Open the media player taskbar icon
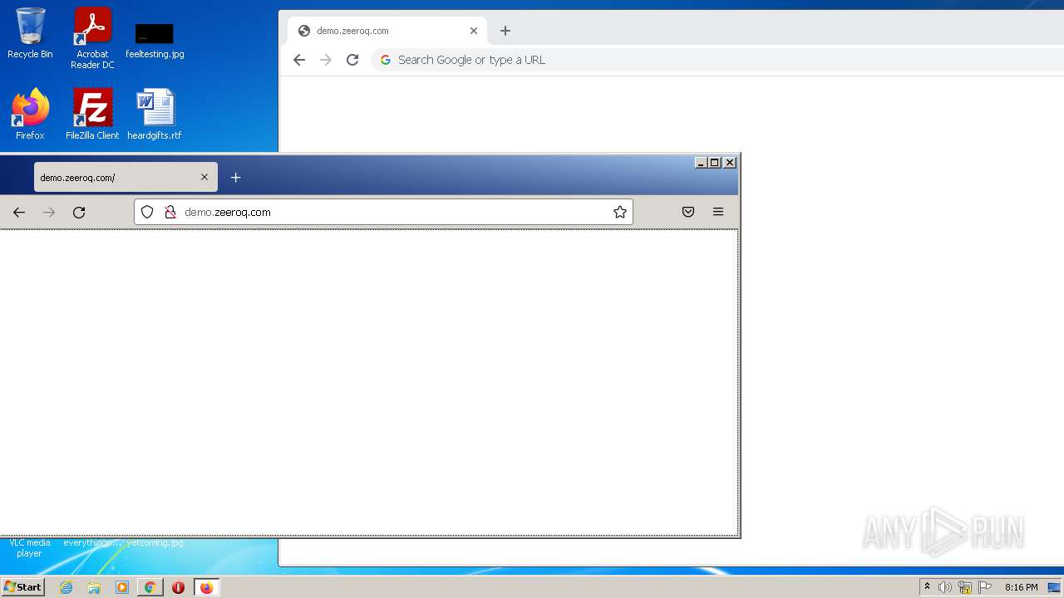Screen dimensions: 1064x598 122,587
